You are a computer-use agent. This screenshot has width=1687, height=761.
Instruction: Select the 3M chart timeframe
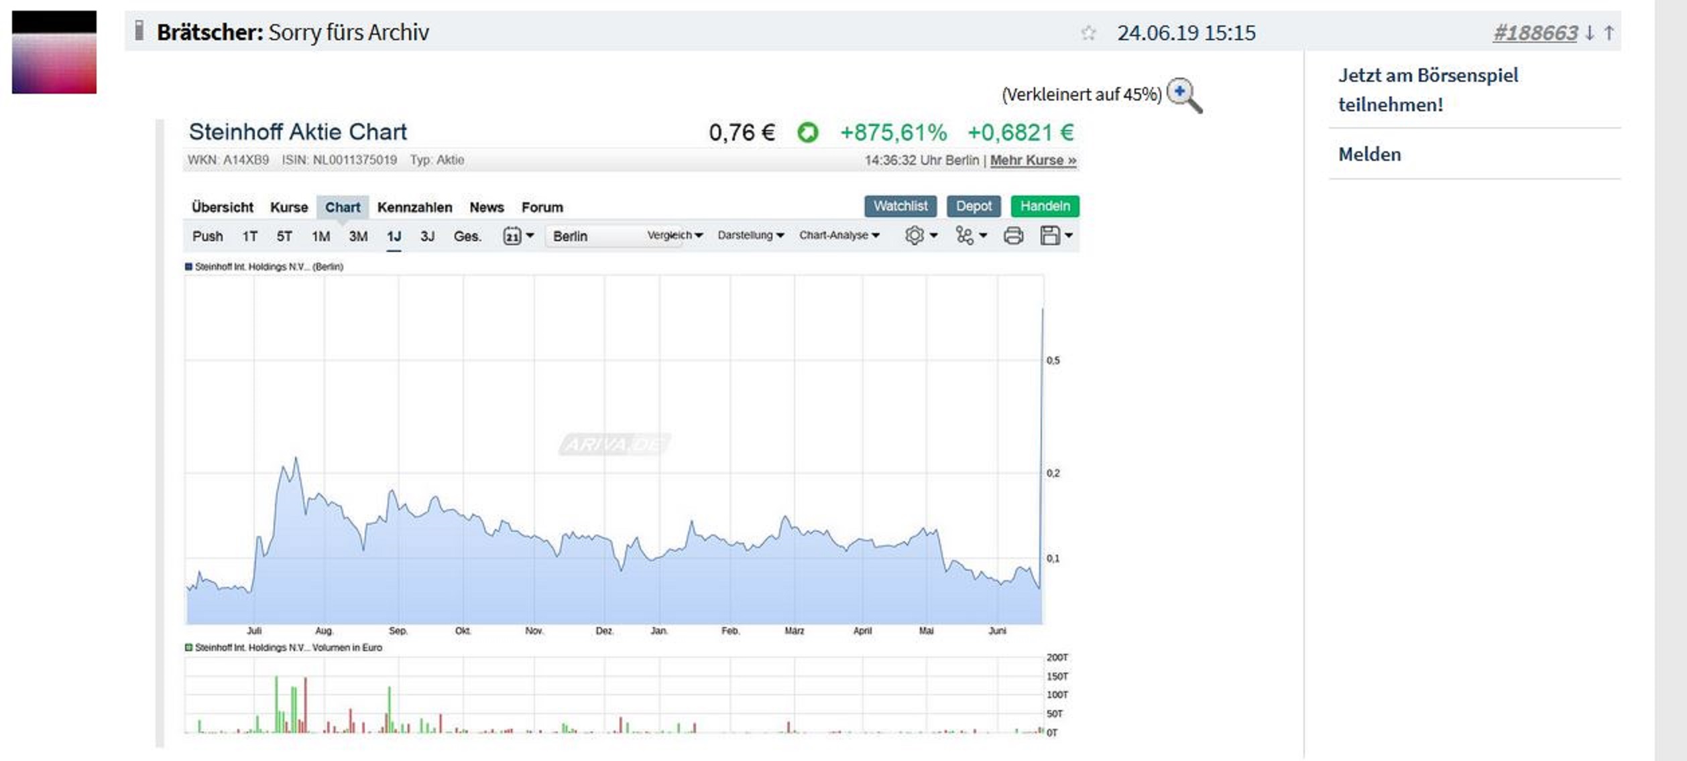click(359, 236)
